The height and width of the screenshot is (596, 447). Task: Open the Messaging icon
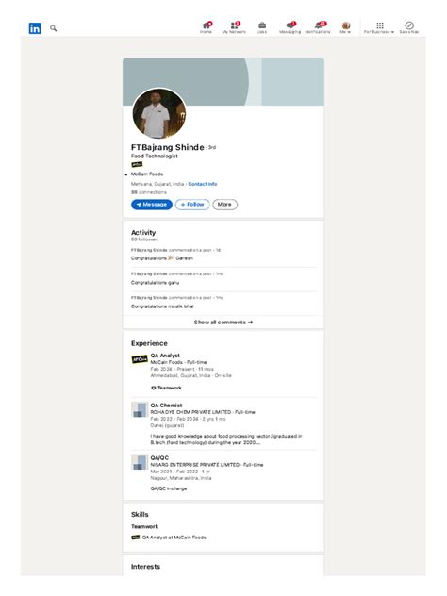tap(290, 27)
